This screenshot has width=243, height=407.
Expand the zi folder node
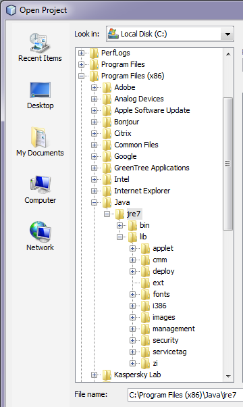132,364
